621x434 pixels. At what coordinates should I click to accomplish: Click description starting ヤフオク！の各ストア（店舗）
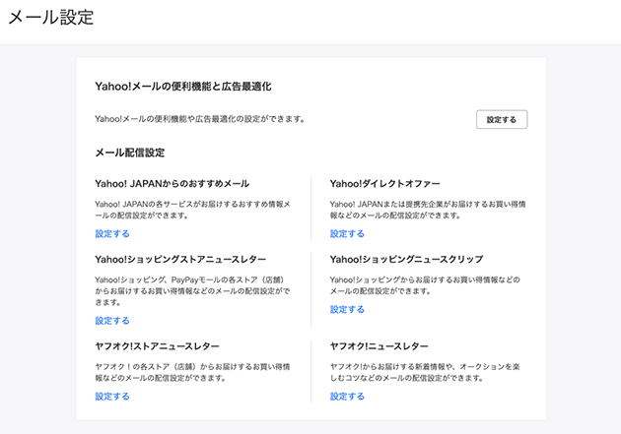(x=192, y=372)
